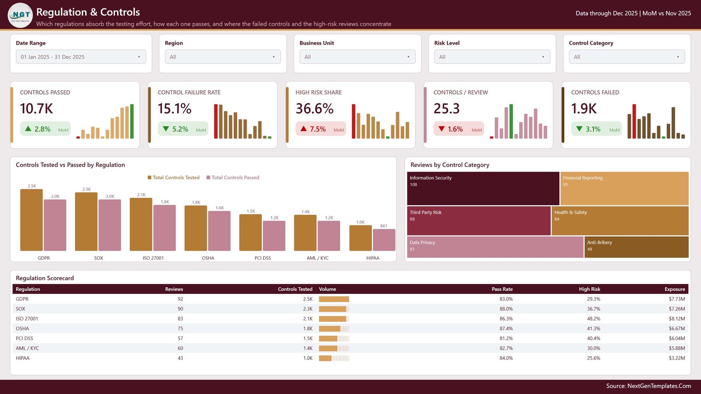Viewport: 701px width, 394px height.
Task: Select the ISO 27001 row name in scorecard
Action: coord(27,319)
